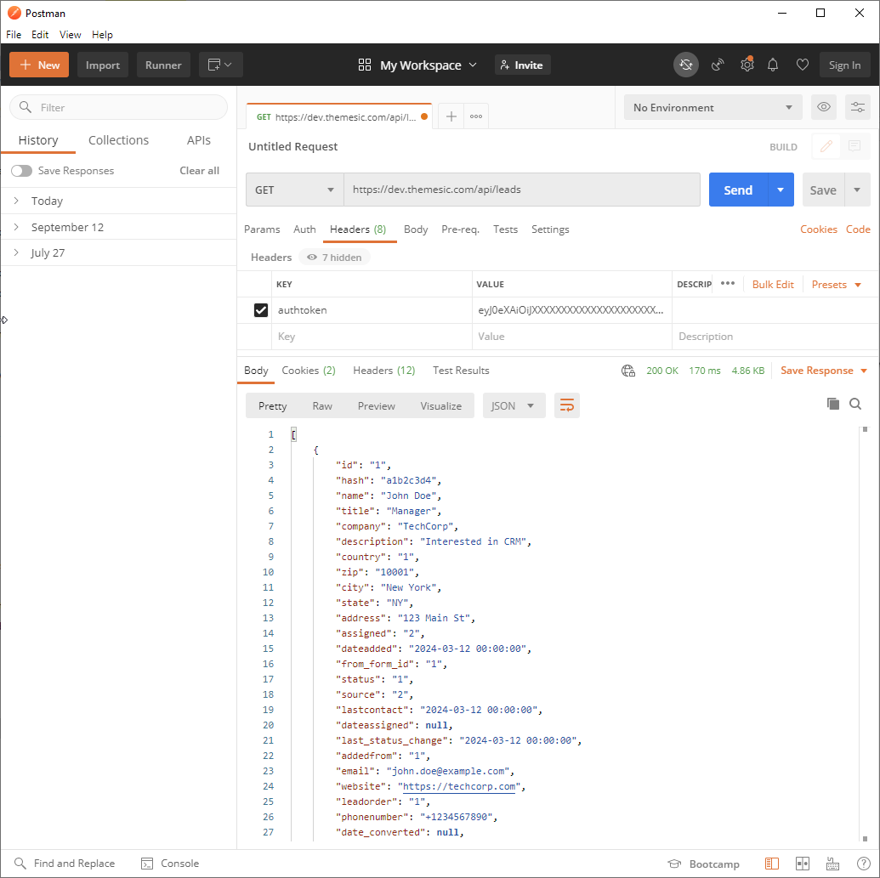Open the Params request tab
The image size is (880, 878).
[x=262, y=229]
